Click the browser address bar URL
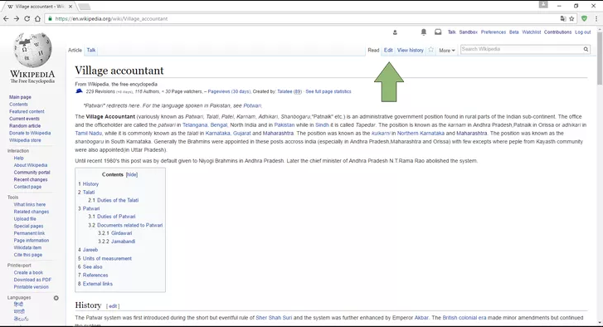Viewport: 603px width, 327px height. point(111,18)
